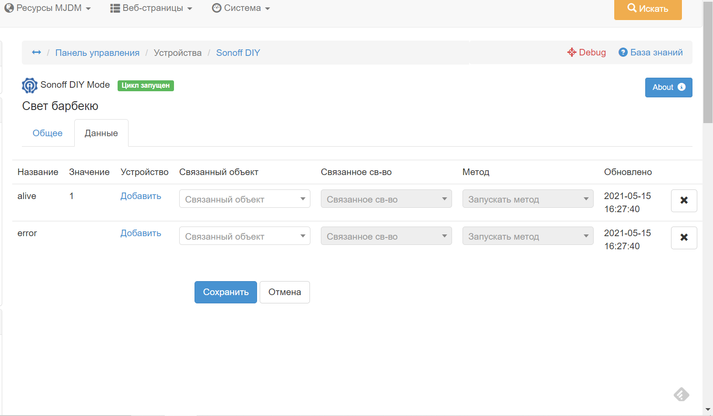Select the Данные tab

(101, 133)
